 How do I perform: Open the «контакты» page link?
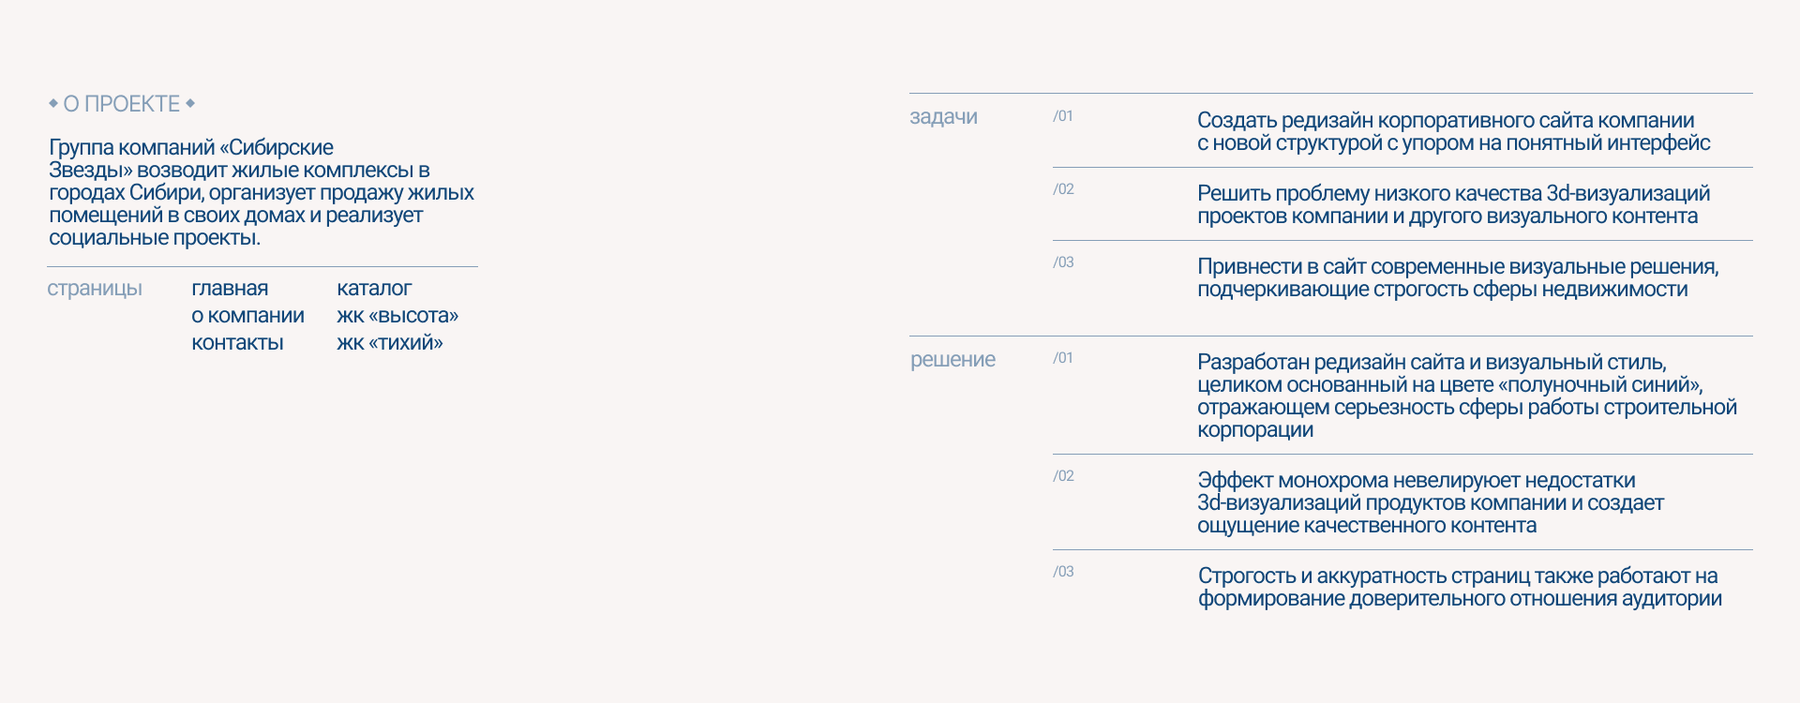point(237,343)
